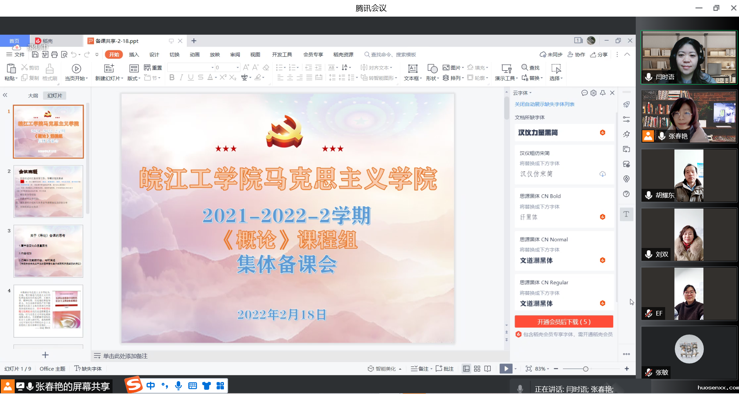Click the zoom slider handle
Viewport: 739px width, 394px height.
coord(585,369)
